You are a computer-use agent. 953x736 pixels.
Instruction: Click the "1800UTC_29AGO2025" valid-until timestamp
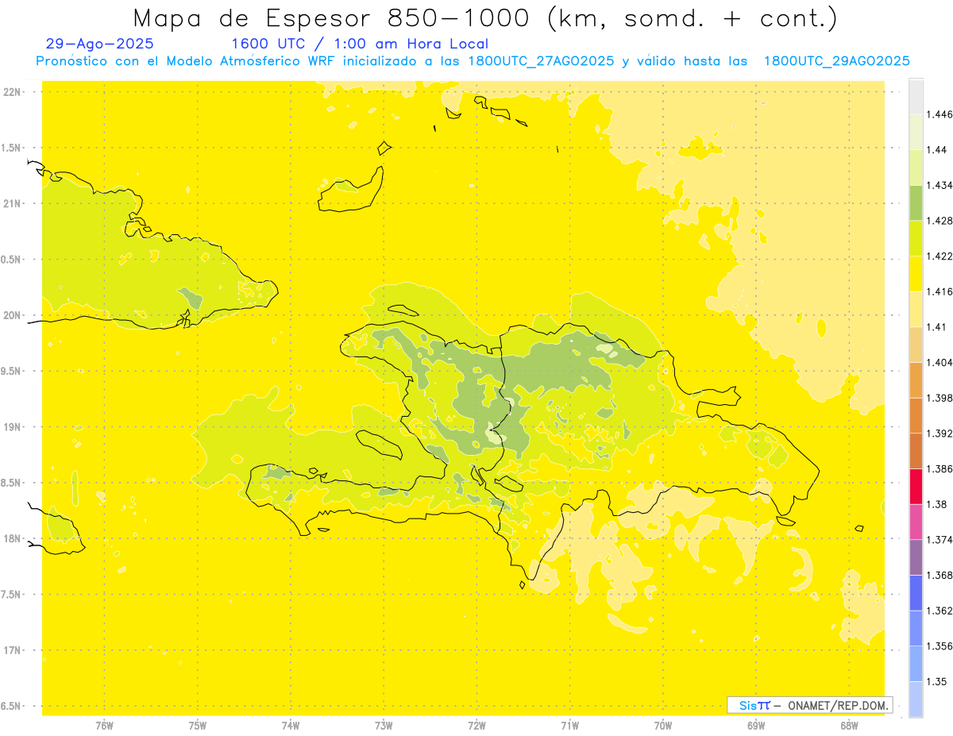click(836, 61)
